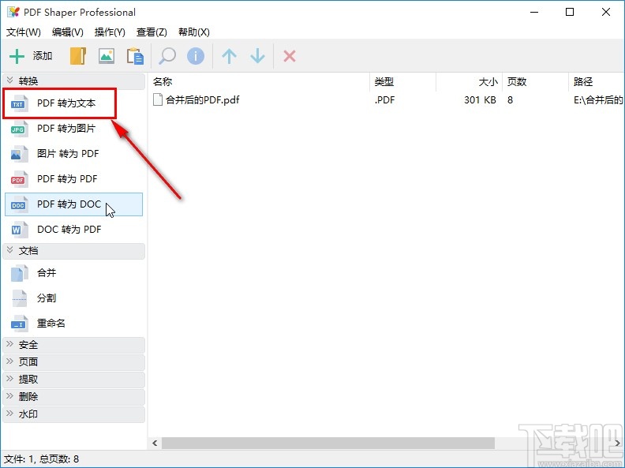Select the DOC 转为 PDF option
This screenshot has height=468, width=625.
pyautogui.click(x=73, y=230)
